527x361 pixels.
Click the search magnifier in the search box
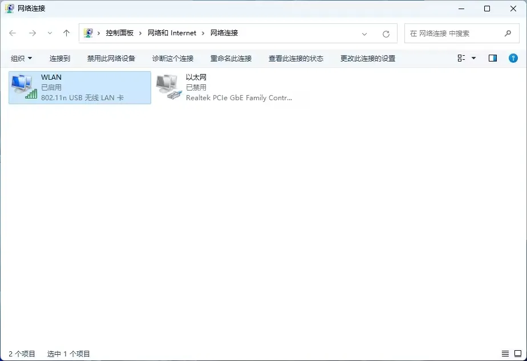[508, 33]
